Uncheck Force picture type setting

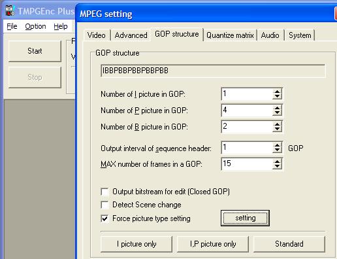point(105,218)
